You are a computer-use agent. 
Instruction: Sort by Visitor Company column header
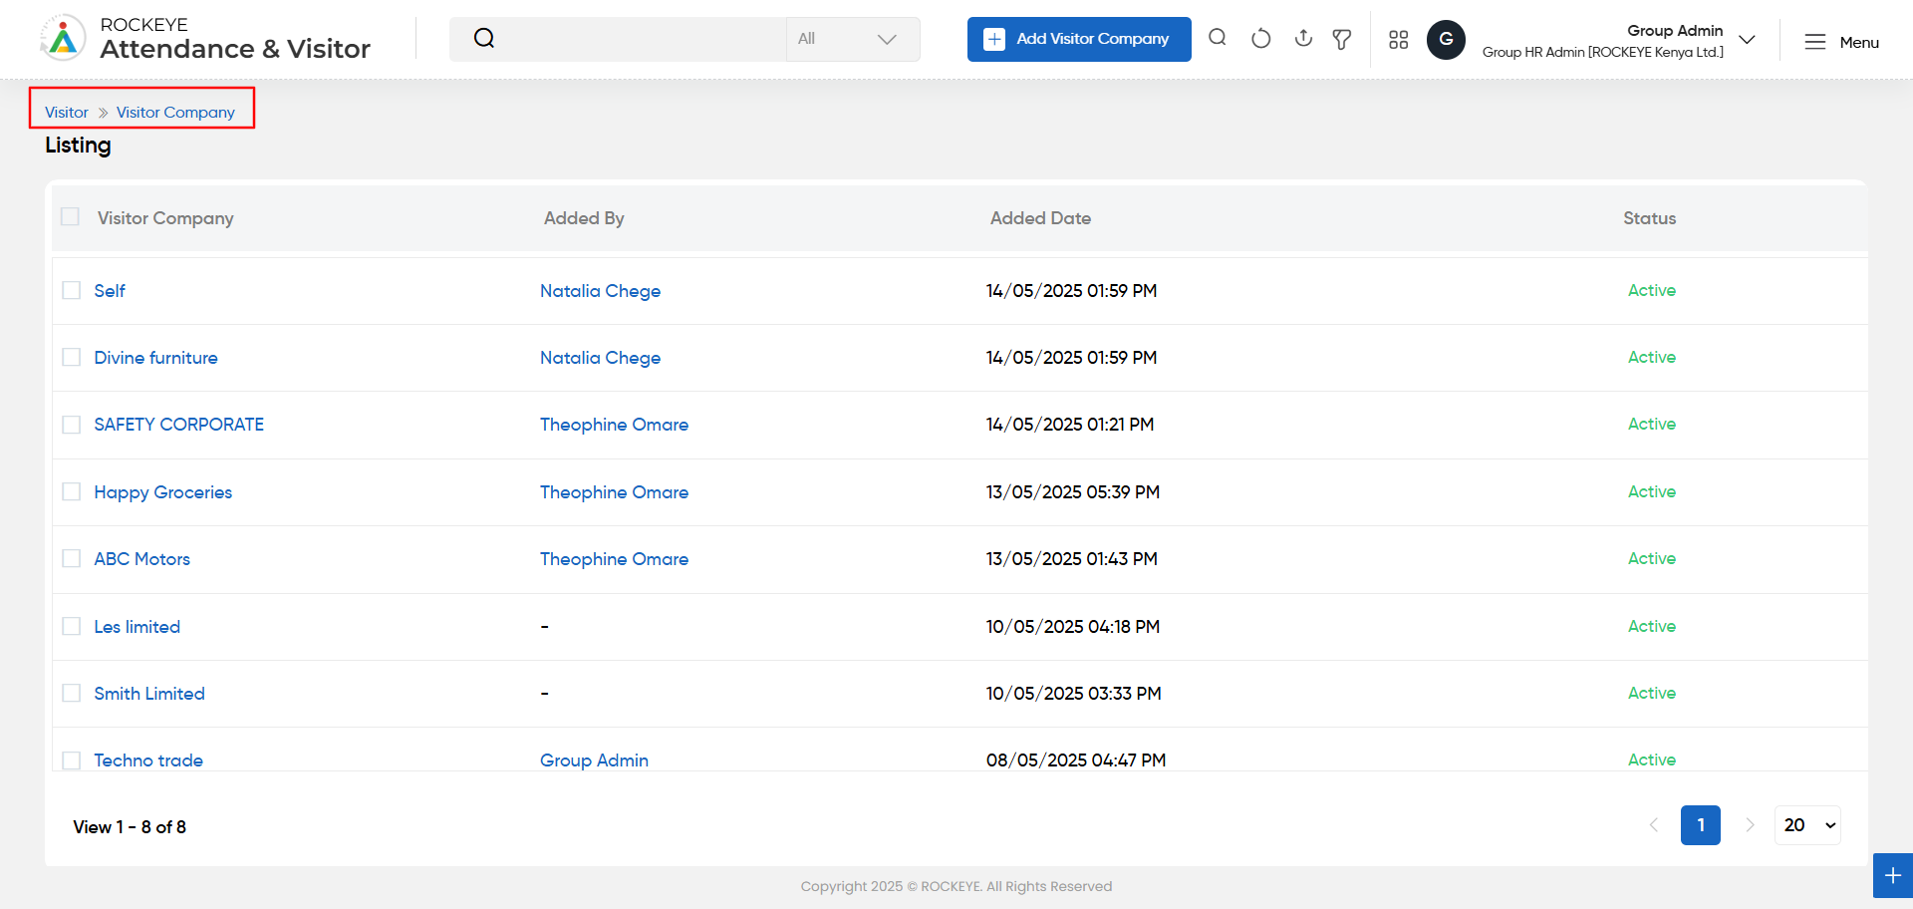pyautogui.click(x=165, y=218)
